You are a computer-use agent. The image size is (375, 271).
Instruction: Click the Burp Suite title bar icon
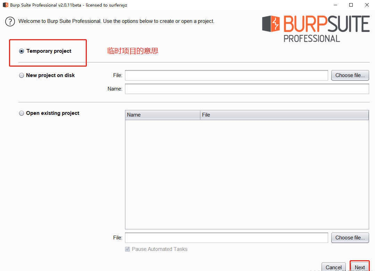click(x=5, y=5)
